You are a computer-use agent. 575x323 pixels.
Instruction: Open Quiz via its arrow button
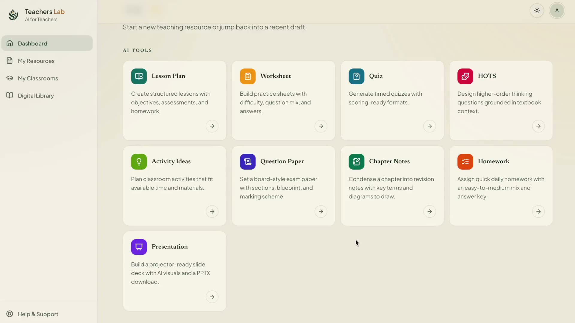(x=429, y=126)
